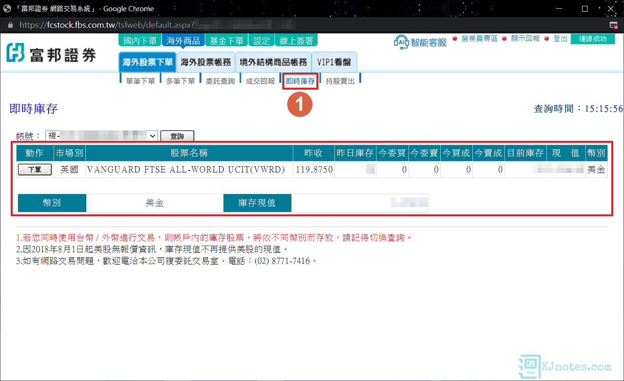Go to 單筆下單 menu item
The image size is (624, 381).
[x=140, y=81]
